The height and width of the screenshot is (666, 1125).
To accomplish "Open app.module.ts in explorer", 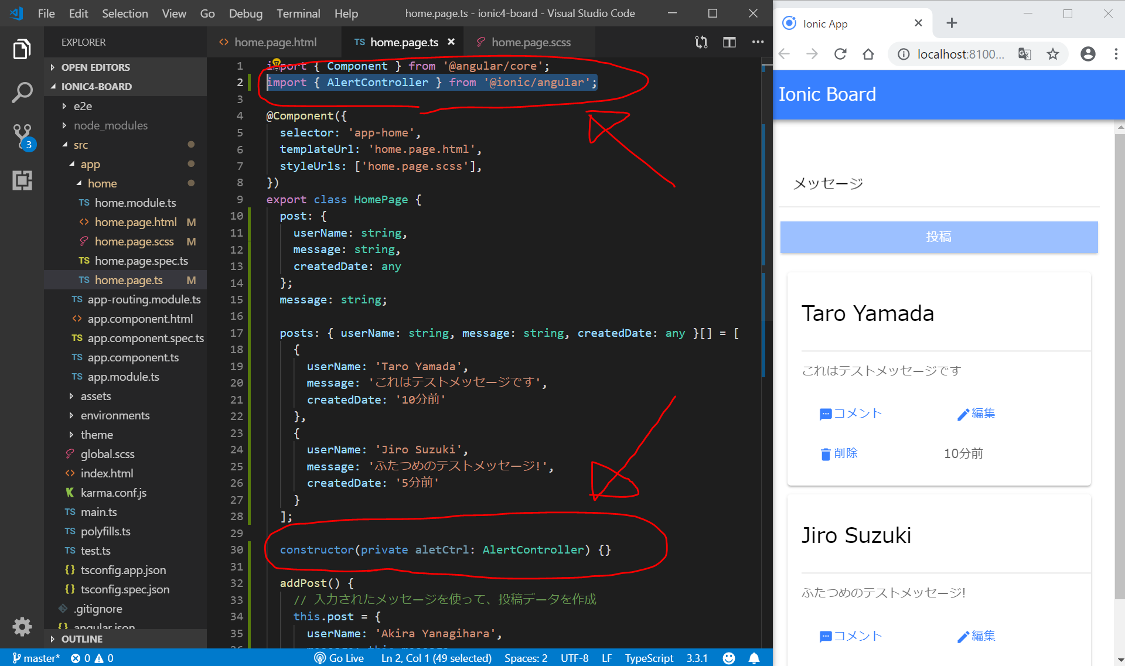I will pos(123,377).
